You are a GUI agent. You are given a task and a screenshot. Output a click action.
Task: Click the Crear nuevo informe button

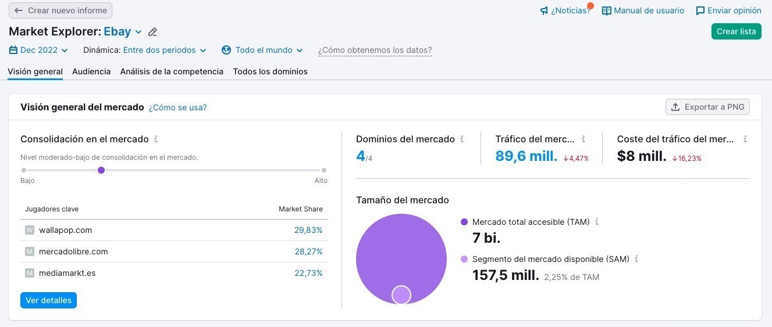(61, 10)
